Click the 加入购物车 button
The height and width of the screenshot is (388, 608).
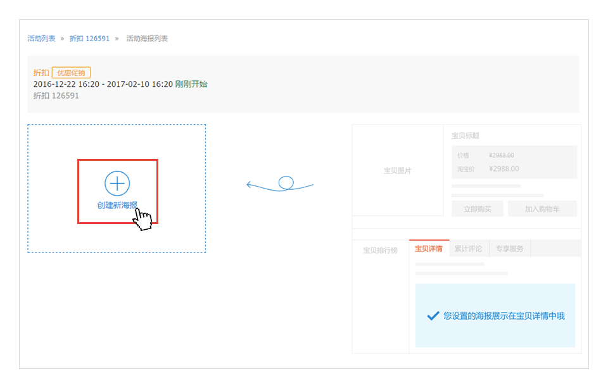click(x=542, y=209)
